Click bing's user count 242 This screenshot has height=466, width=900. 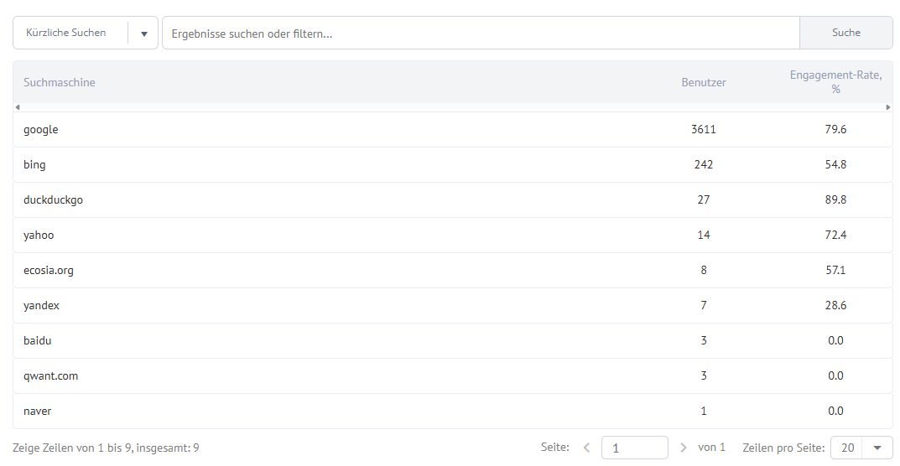coord(704,164)
